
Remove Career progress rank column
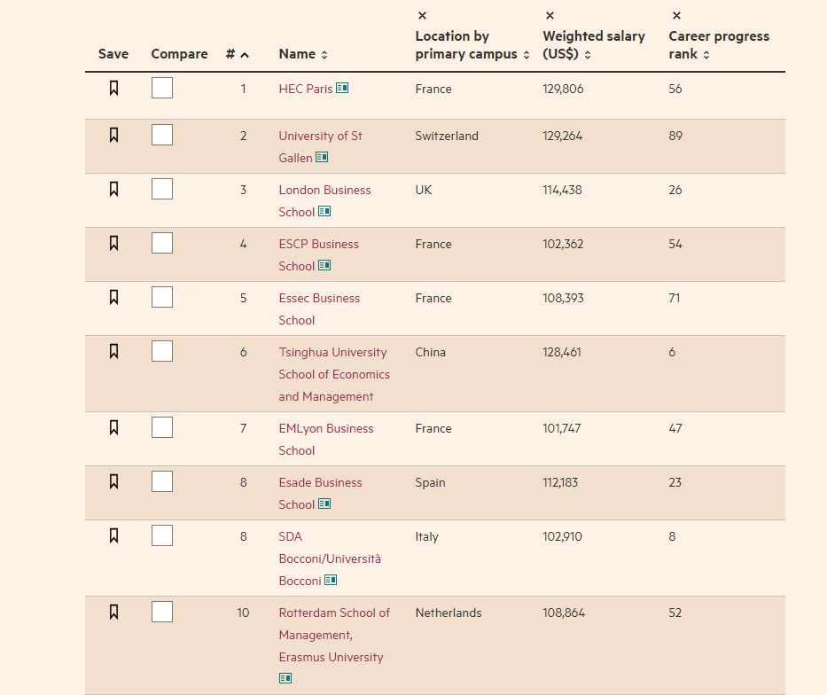point(676,16)
